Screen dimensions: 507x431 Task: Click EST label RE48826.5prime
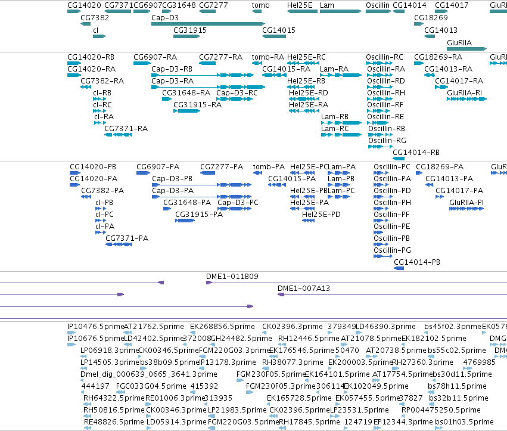click(x=114, y=422)
